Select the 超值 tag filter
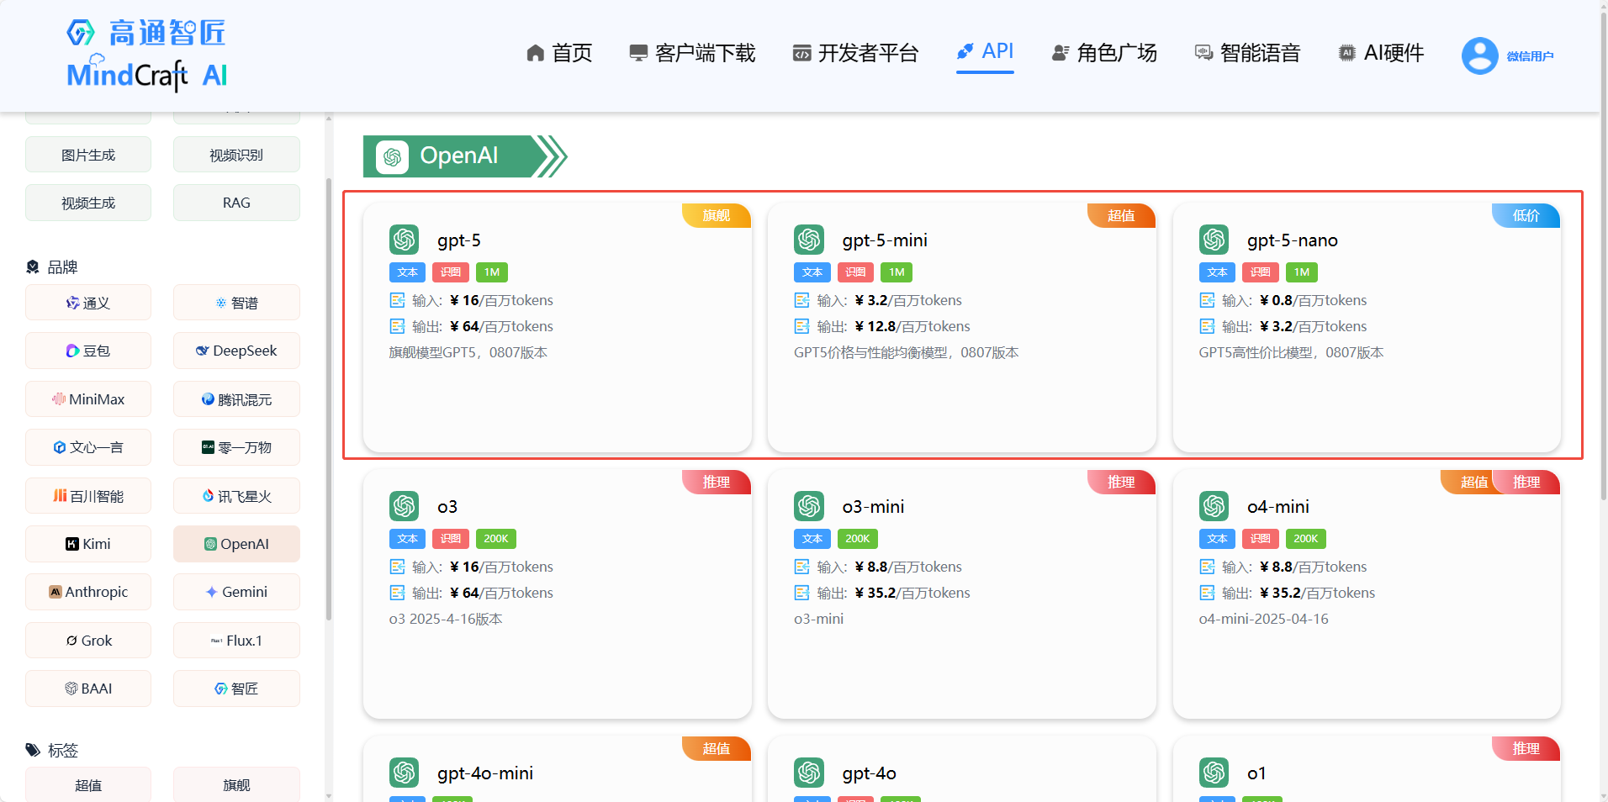 click(x=88, y=784)
